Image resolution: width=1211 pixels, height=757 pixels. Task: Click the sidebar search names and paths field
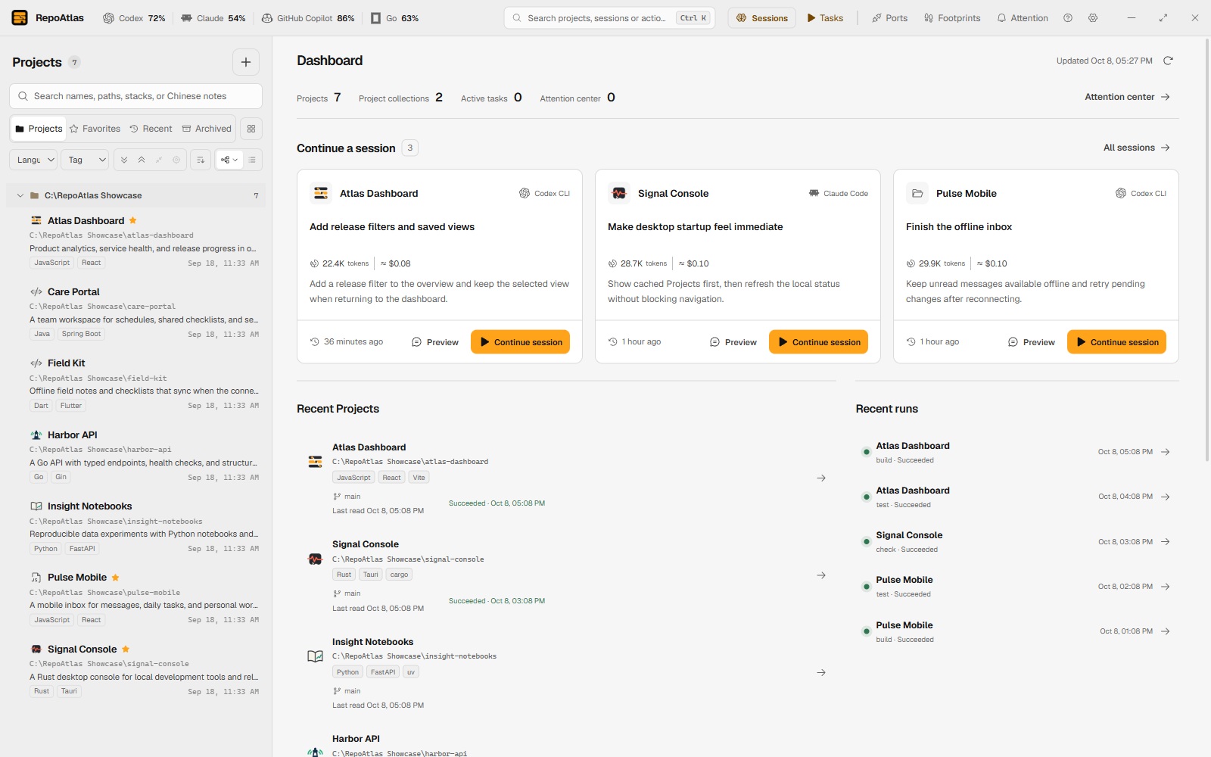coord(135,96)
